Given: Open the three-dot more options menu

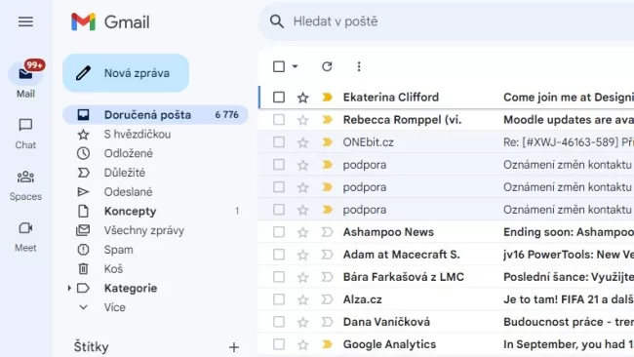Looking at the screenshot, I should point(359,66).
